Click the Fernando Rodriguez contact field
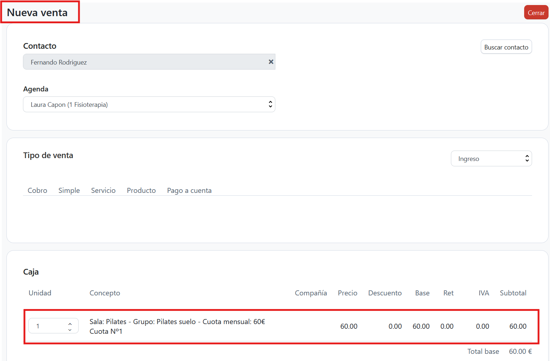The image size is (550, 361). click(x=149, y=62)
